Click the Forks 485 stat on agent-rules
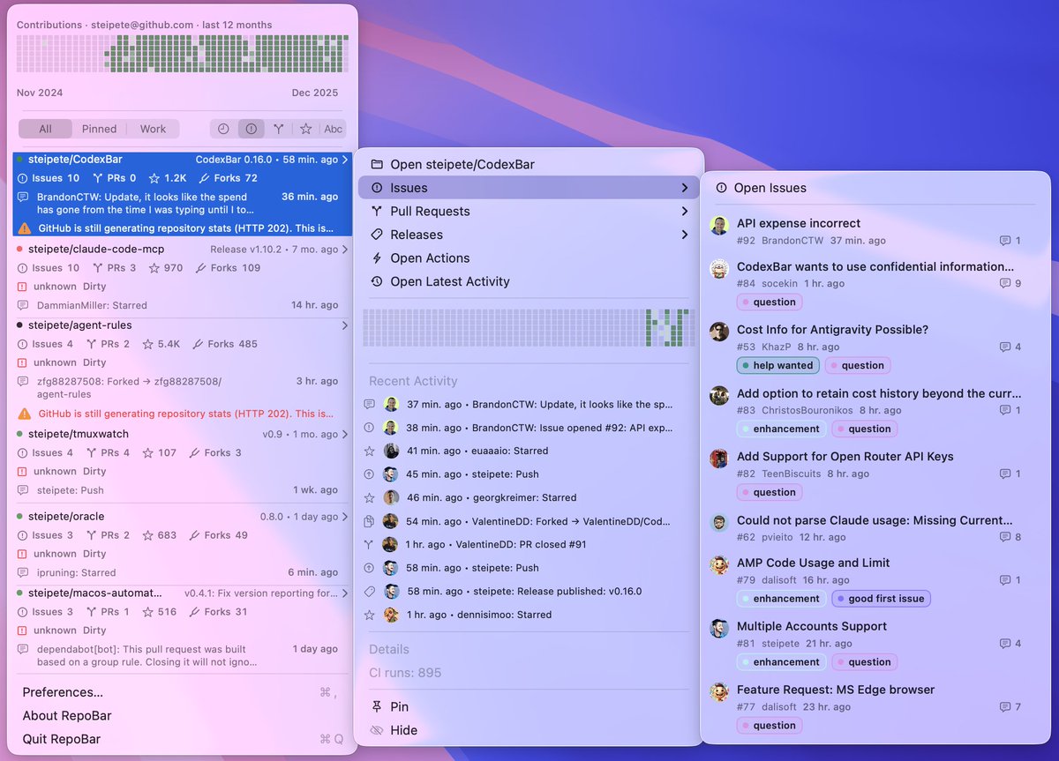The height and width of the screenshot is (761, 1059). click(224, 344)
